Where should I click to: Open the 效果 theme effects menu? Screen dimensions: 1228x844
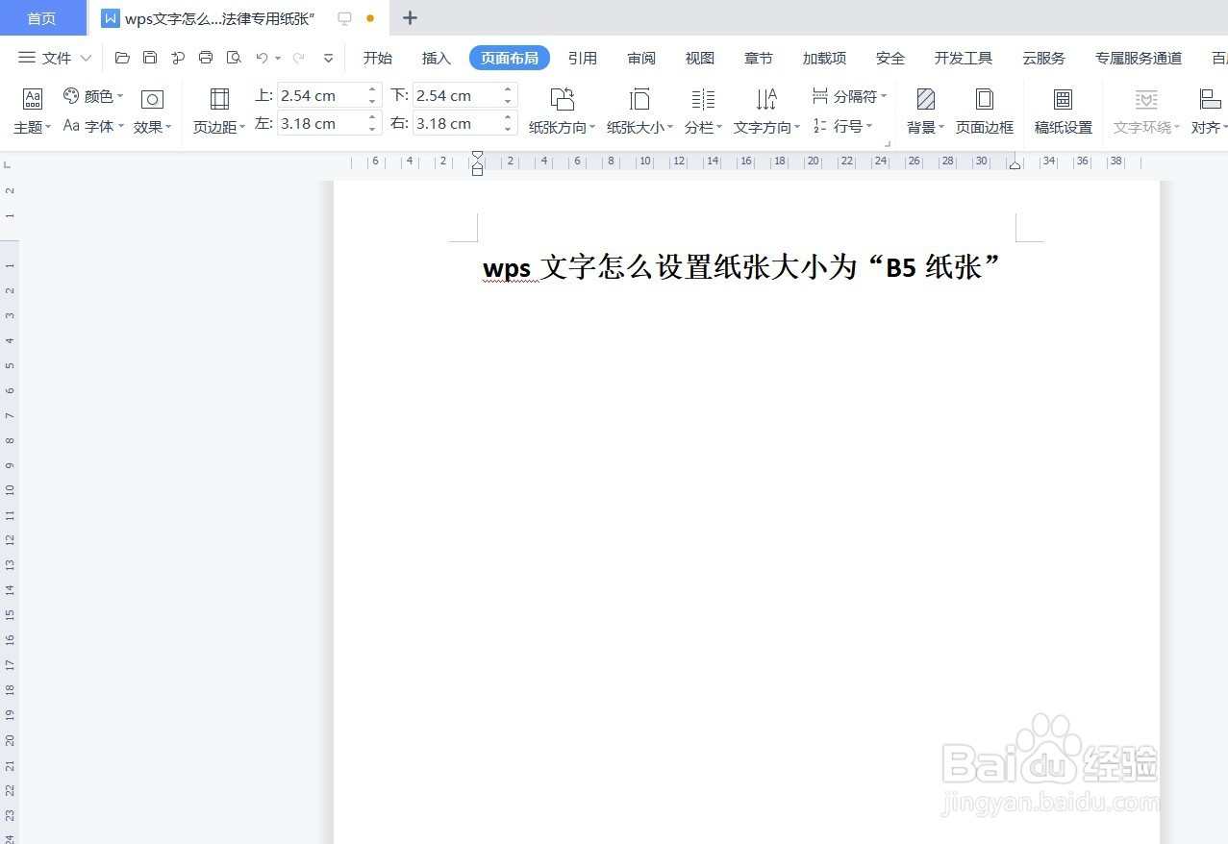(x=153, y=112)
